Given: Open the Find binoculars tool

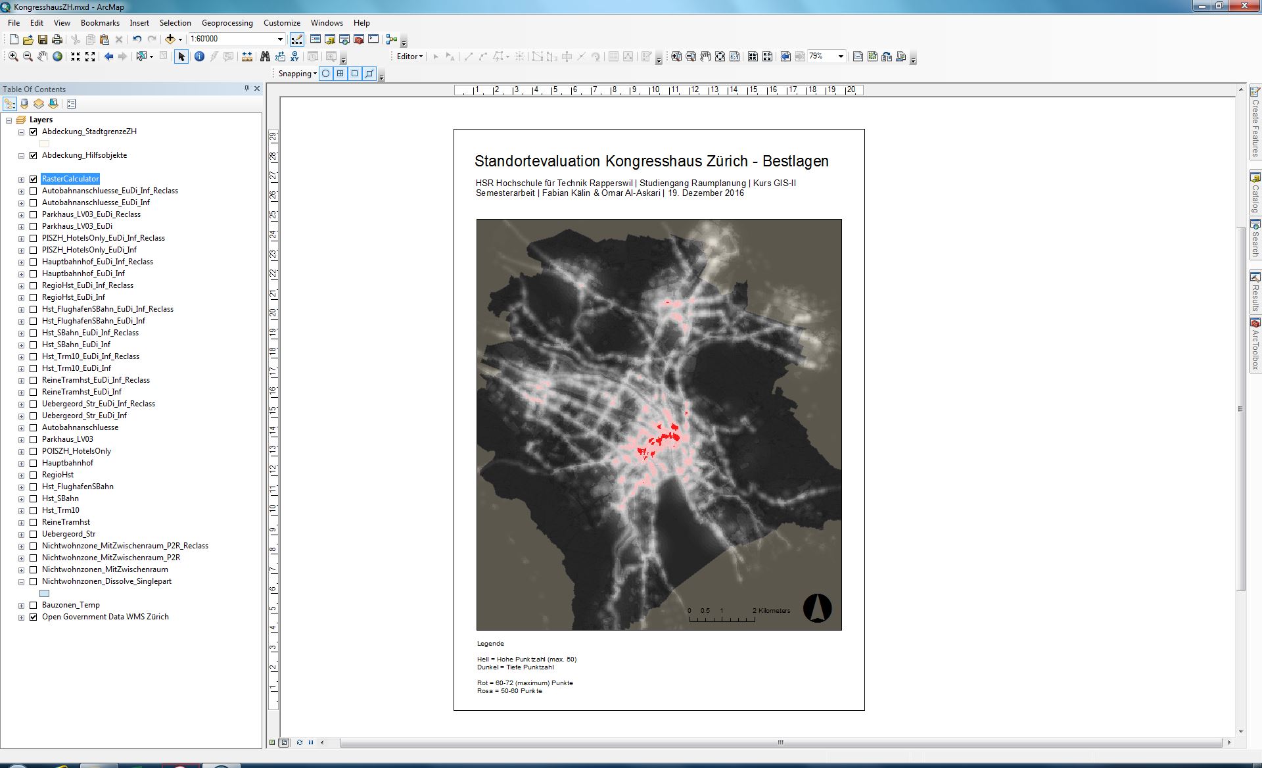Looking at the screenshot, I should pos(265,57).
